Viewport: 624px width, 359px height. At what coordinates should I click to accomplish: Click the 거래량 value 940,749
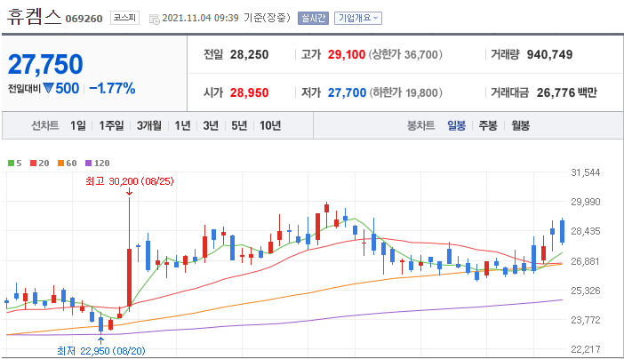(x=549, y=54)
